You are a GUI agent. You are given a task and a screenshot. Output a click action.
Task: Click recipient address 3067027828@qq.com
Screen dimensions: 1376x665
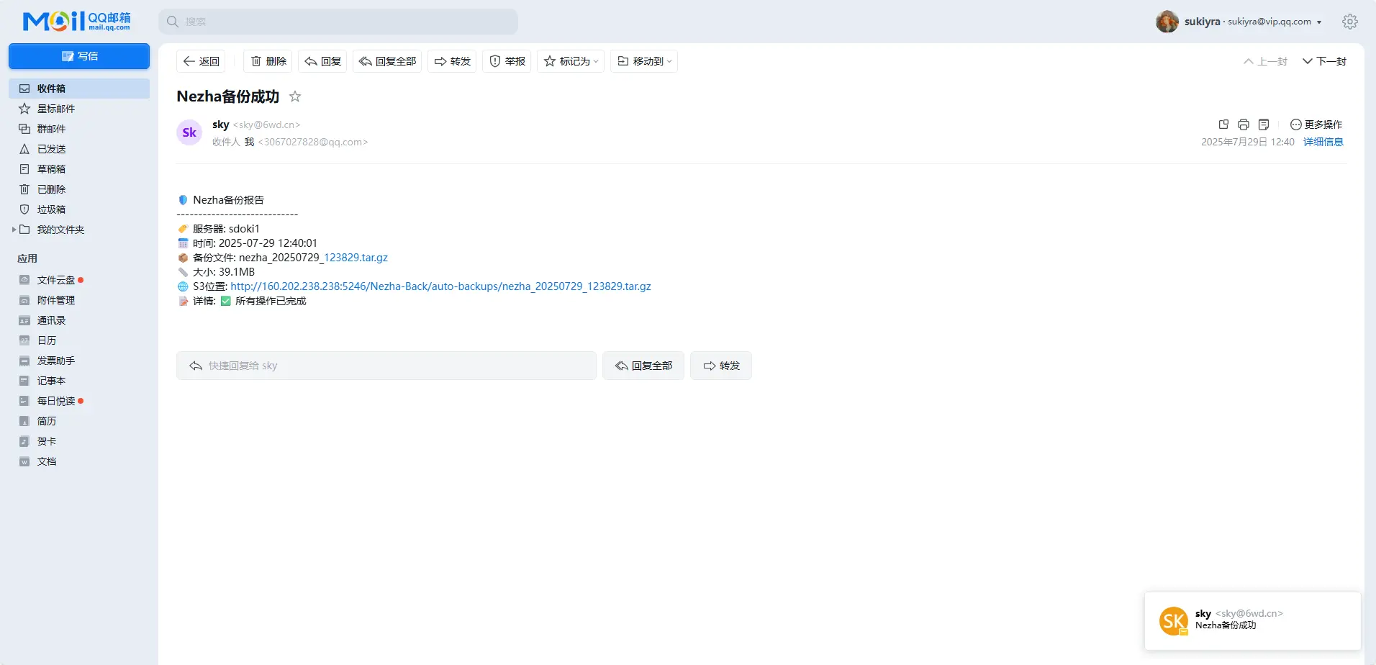pos(313,142)
